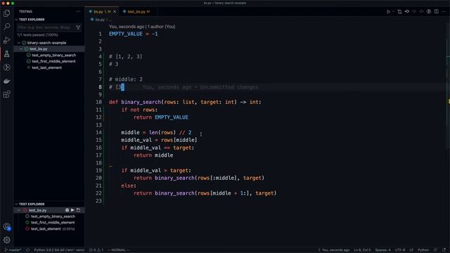Viewport: 450px width, 253px height.
Task: Click the open changes commit icon
Action: pos(407,11)
